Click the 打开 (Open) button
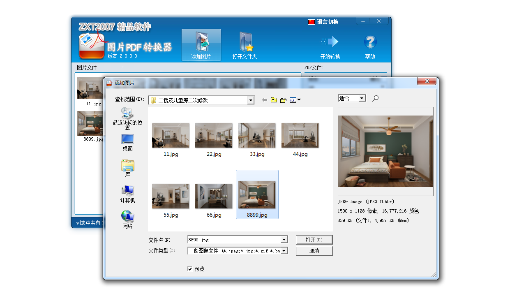 click(x=314, y=240)
